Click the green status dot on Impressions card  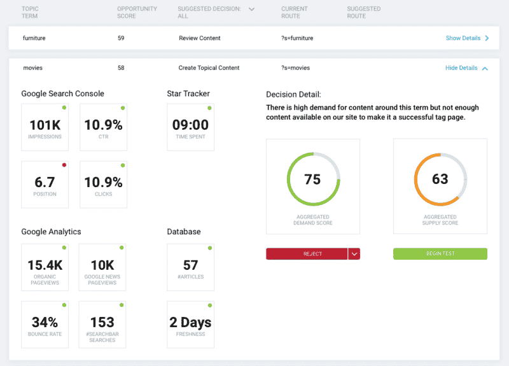pos(64,108)
